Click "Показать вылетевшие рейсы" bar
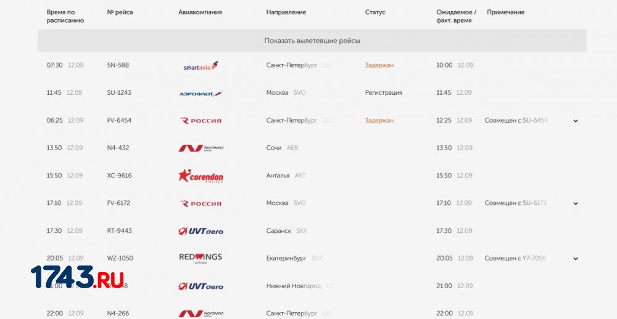The width and height of the screenshot is (617, 319). 312,41
